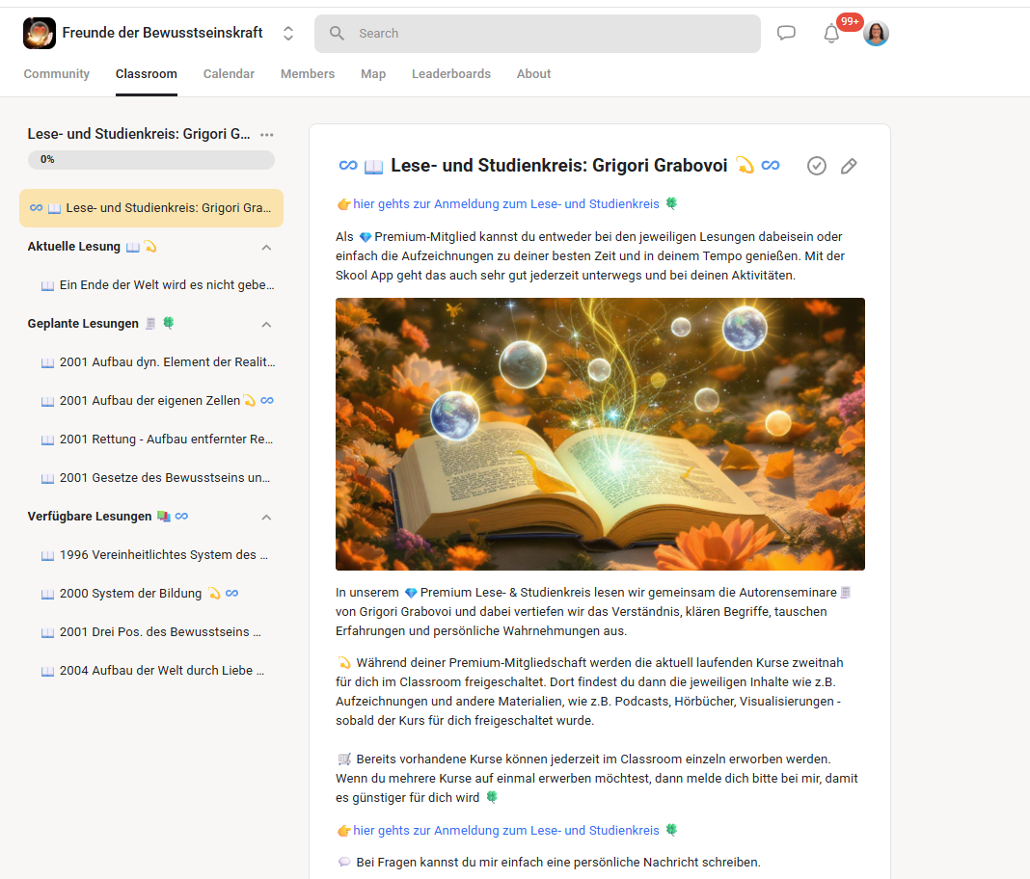Click the search magnifier icon

tap(337, 34)
